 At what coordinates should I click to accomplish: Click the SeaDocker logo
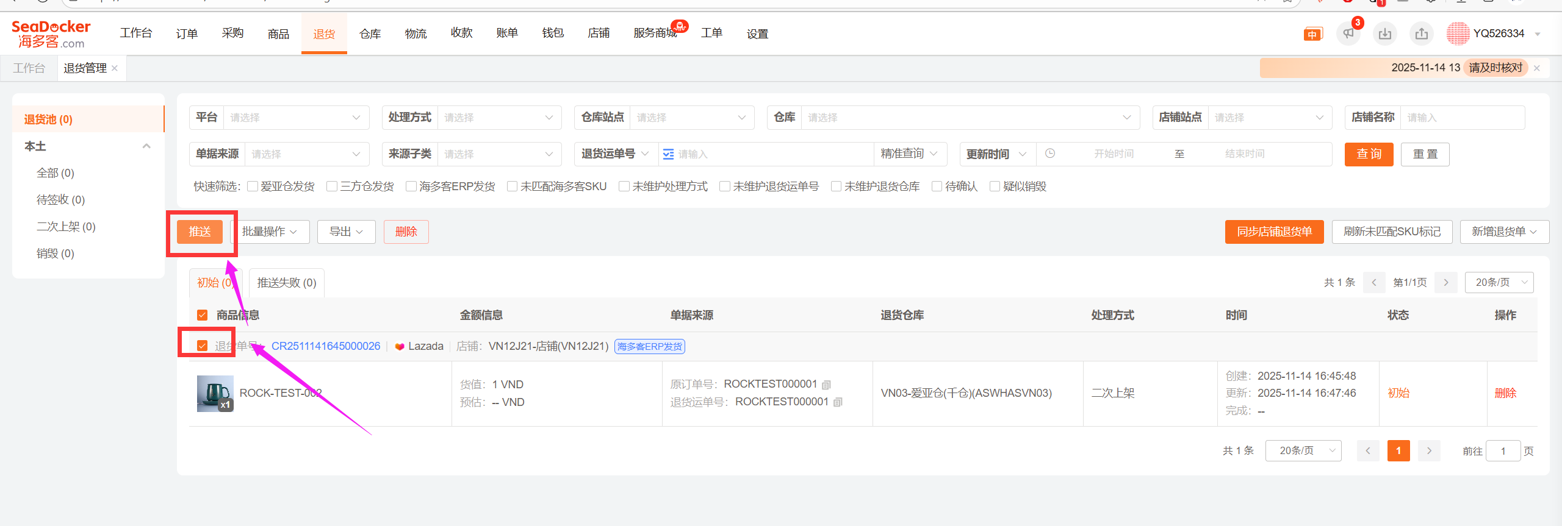(51, 34)
